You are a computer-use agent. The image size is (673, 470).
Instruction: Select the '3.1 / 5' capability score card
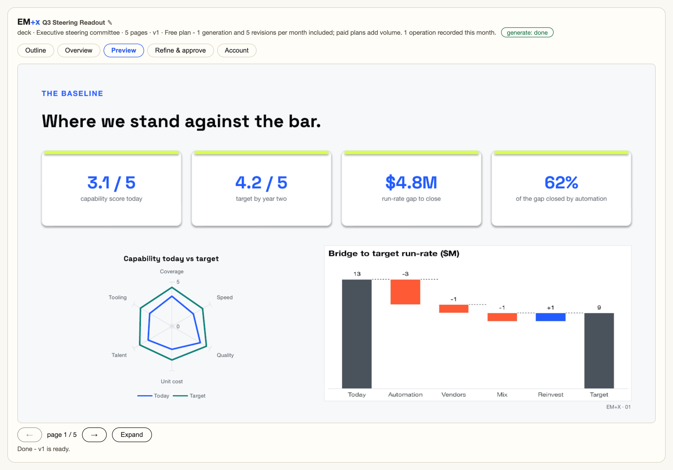pyautogui.click(x=111, y=188)
